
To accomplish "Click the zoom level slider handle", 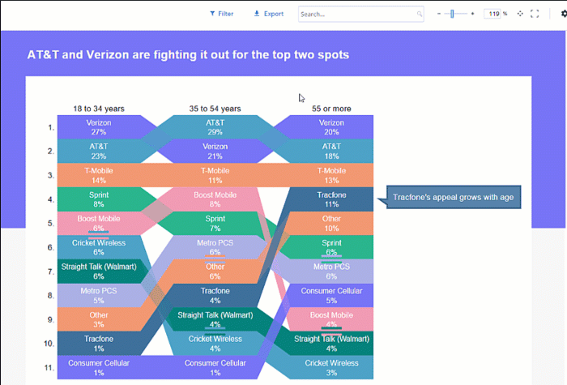I will [453, 14].
